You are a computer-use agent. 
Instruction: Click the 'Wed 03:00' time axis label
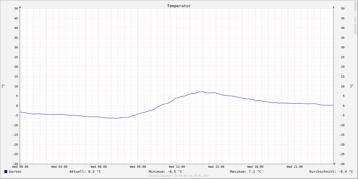point(59,167)
